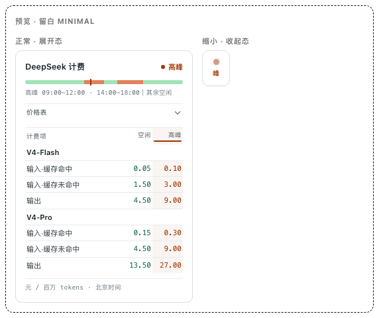379x318 pixels.
Task: Click the 高峰 status indicator
Action: [172, 67]
